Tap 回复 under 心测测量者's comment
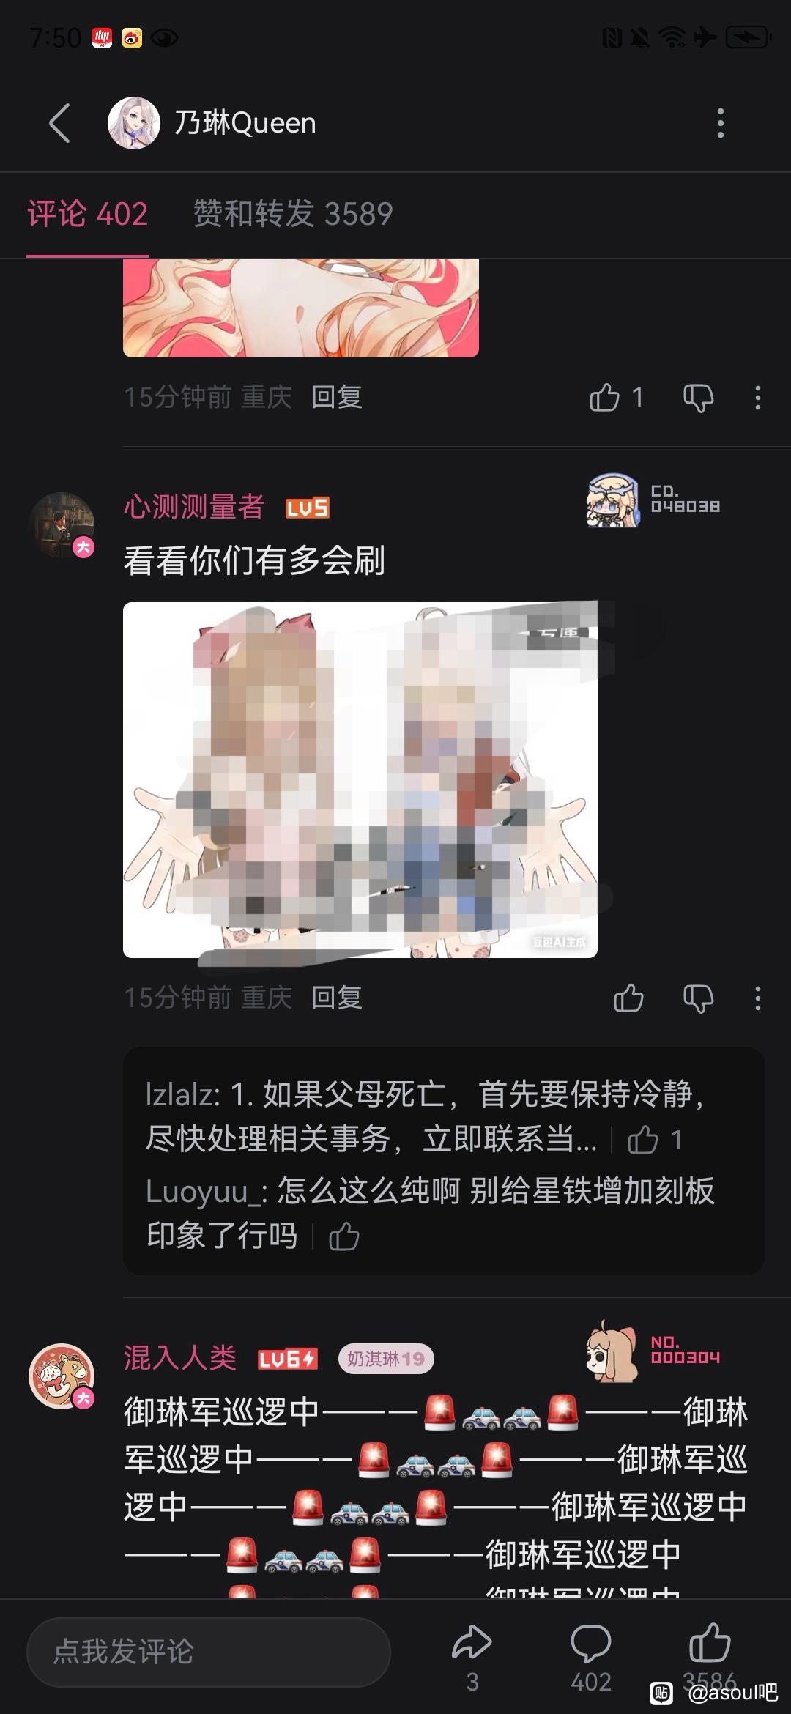Screen dimensions: 791x1714 point(337,998)
